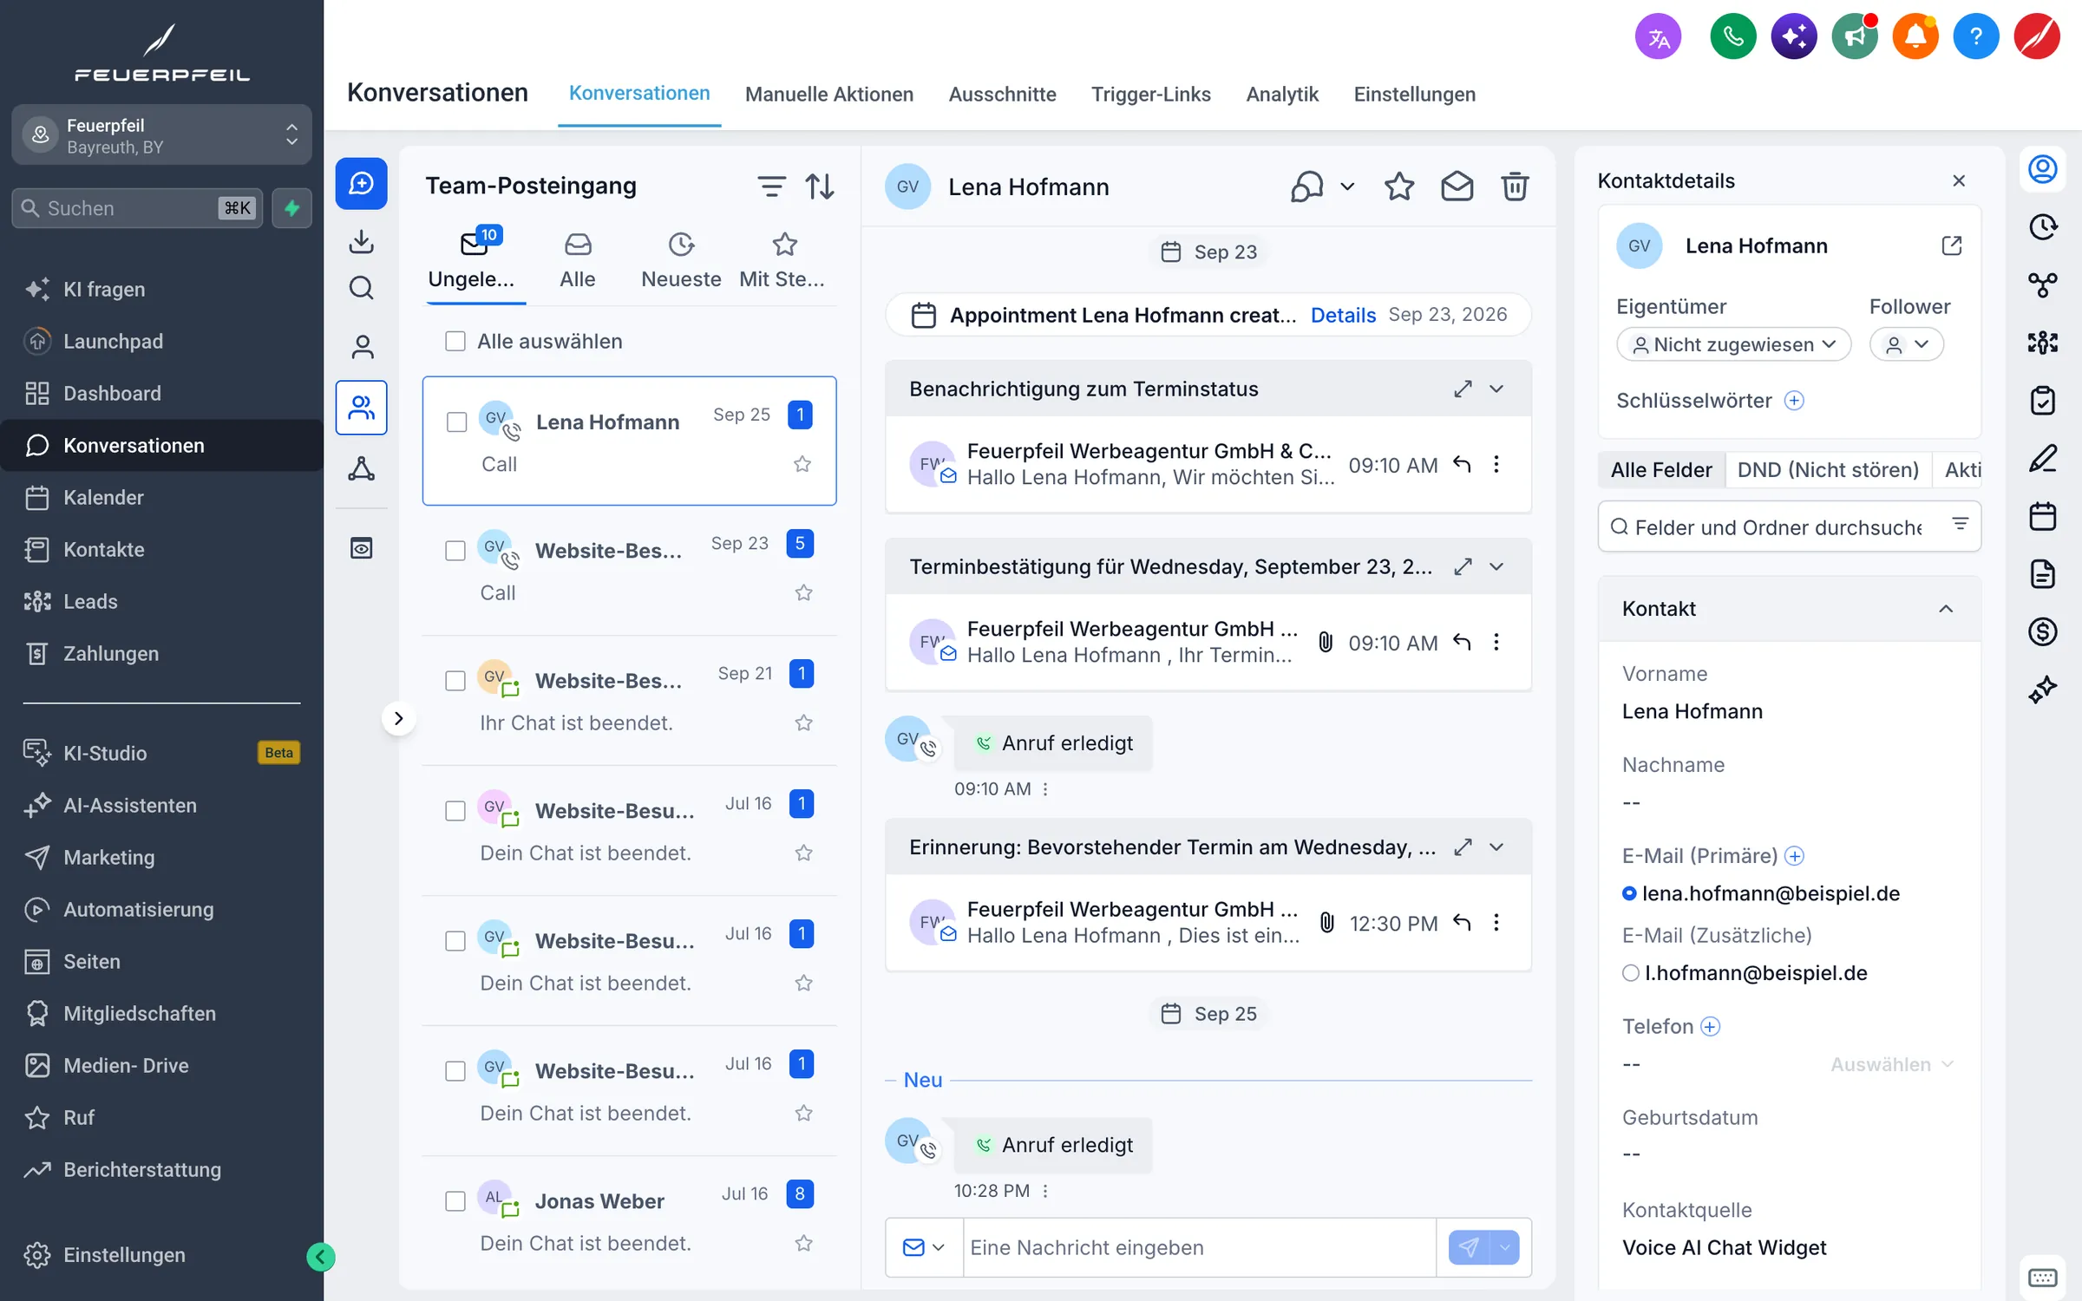This screenshot has width=2082, height=1301.
Task: Click the quick-action lightning bolt button
Action: pos(292,208)
